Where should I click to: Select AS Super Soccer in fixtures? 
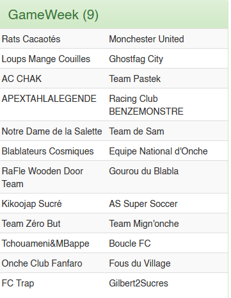(x=143, y=204)
